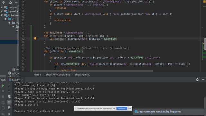Click the Pause output icon in Run panel
This screenshot has height=116, width=206.
pos(3,97)
